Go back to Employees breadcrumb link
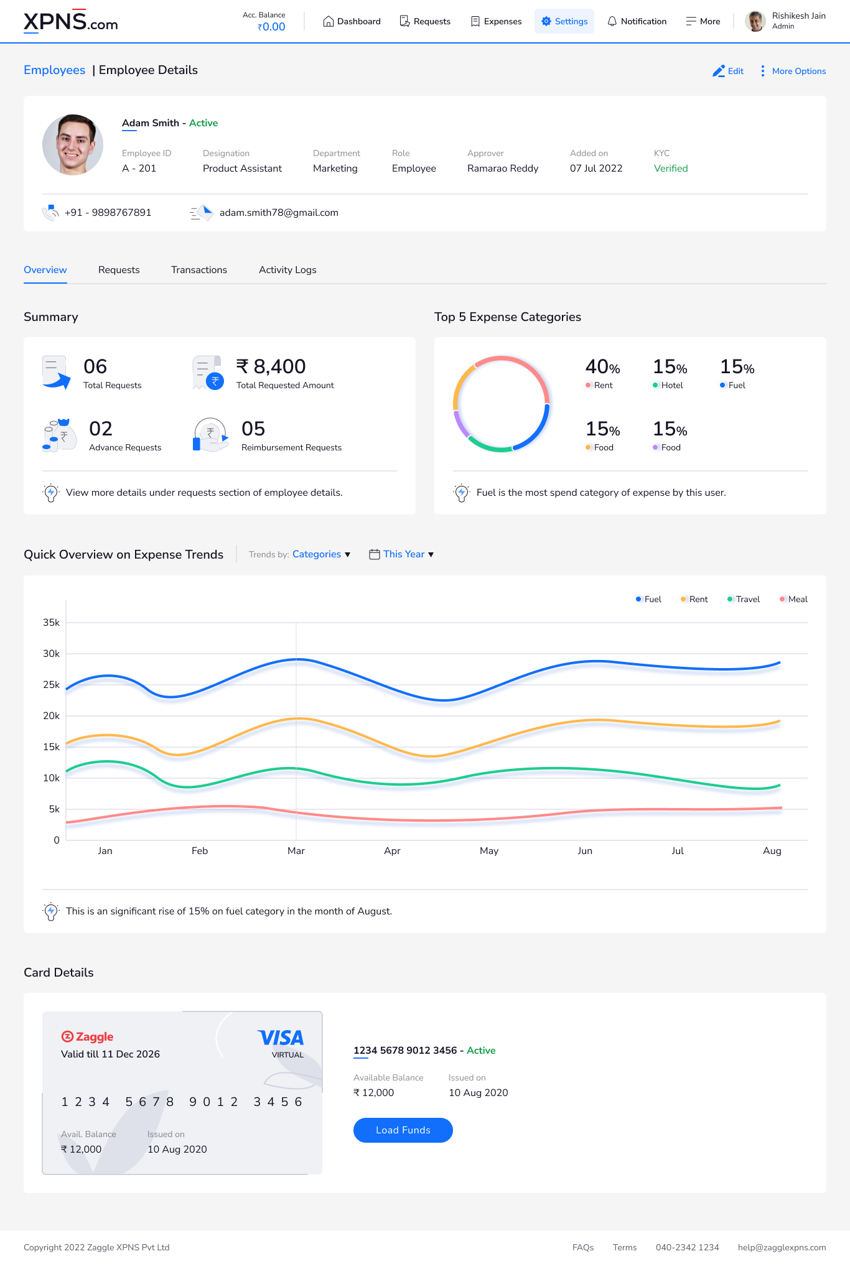The width and height of the screenshot is (850, 1264). pos(55,70)
